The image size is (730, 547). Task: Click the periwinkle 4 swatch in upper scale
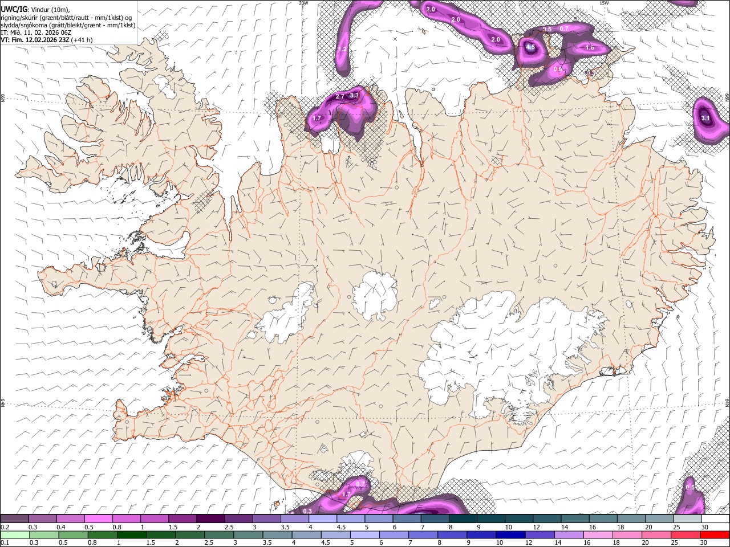coord(323,519)
